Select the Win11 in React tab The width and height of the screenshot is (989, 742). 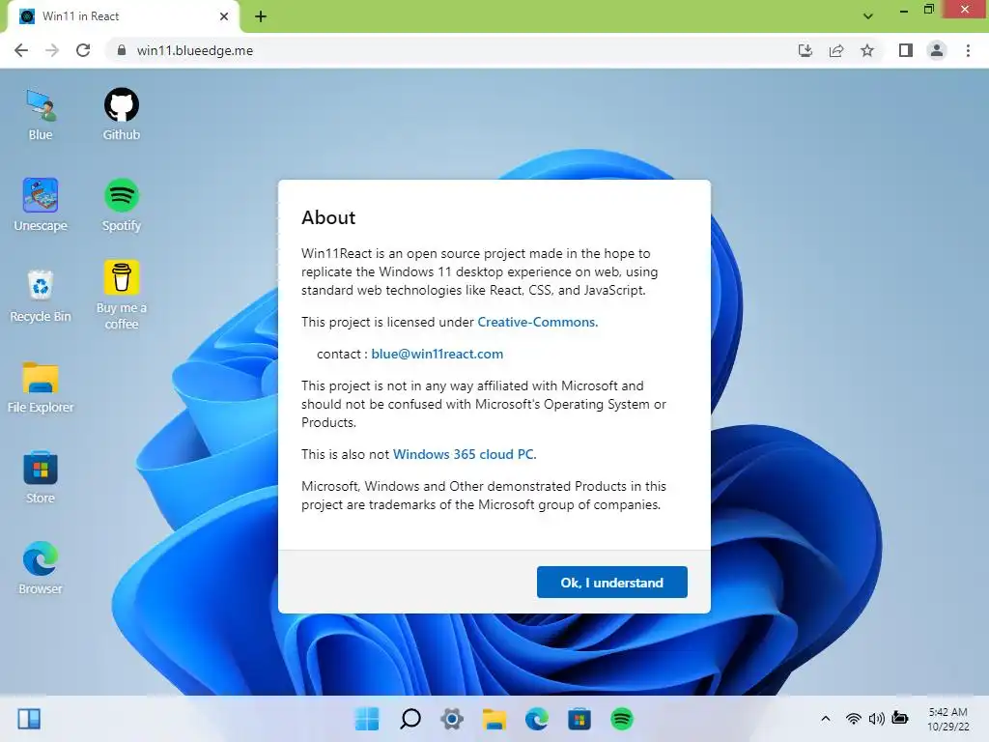[123, 16]
